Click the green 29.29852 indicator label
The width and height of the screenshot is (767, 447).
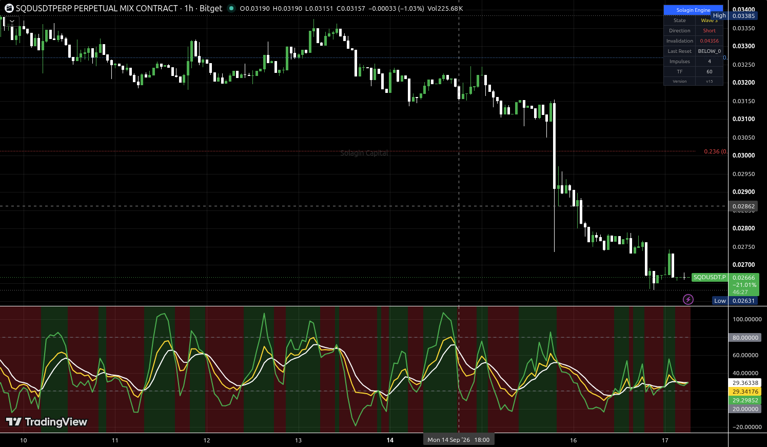pyautogui.click(x=745, y=400)
